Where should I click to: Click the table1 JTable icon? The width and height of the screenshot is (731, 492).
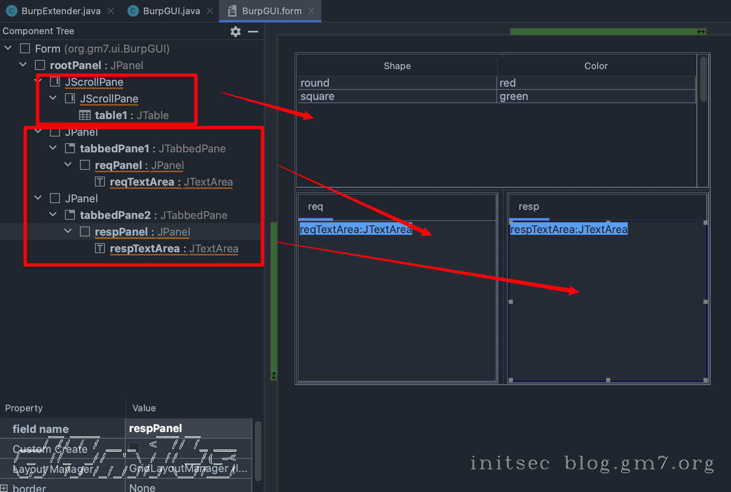click(85, 115)
